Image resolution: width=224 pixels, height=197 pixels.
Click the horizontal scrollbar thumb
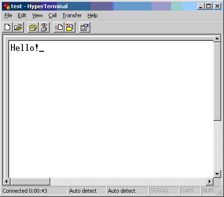click(30, 182)
